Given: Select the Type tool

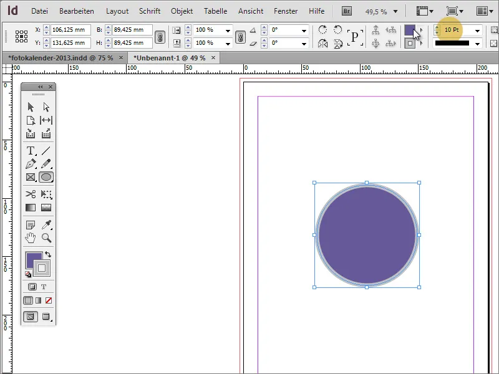Looking at the screenshot, I should tap(31, 150).
